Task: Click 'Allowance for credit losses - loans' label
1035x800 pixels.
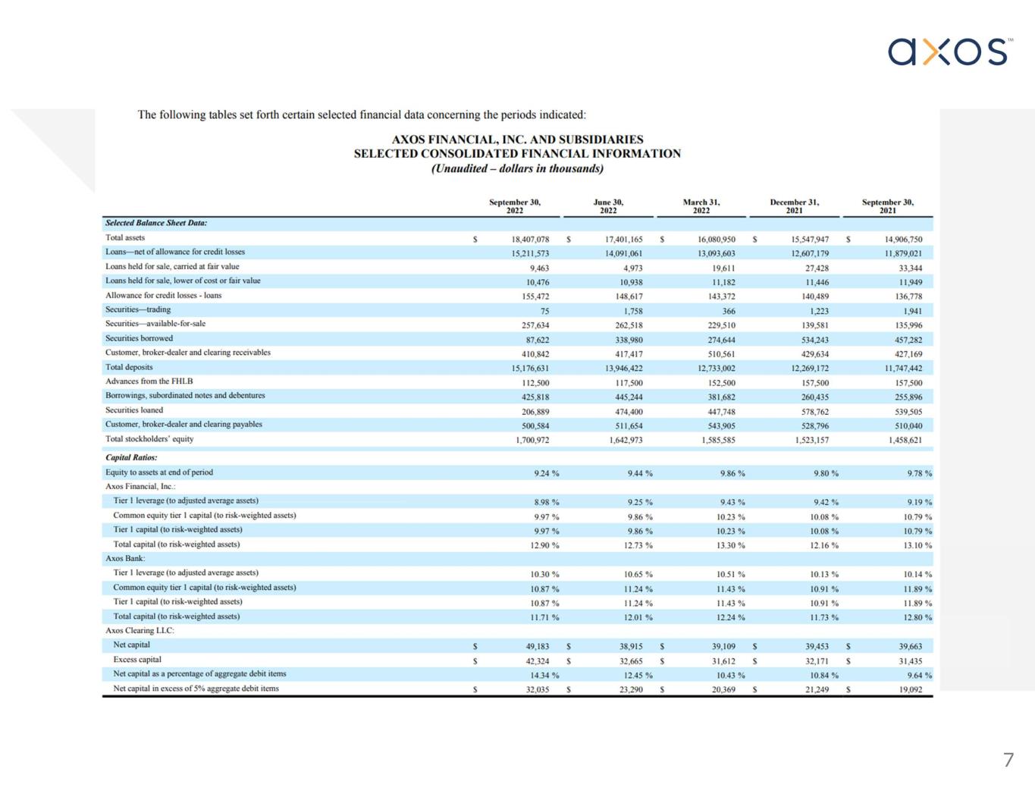Action: tap(164, 295)
